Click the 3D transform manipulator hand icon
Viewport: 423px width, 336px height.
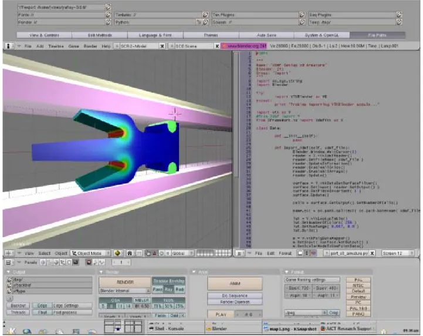[x=148, y=253]
